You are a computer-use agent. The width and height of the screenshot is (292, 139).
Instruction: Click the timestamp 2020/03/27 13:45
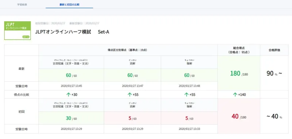click(71, 86)
